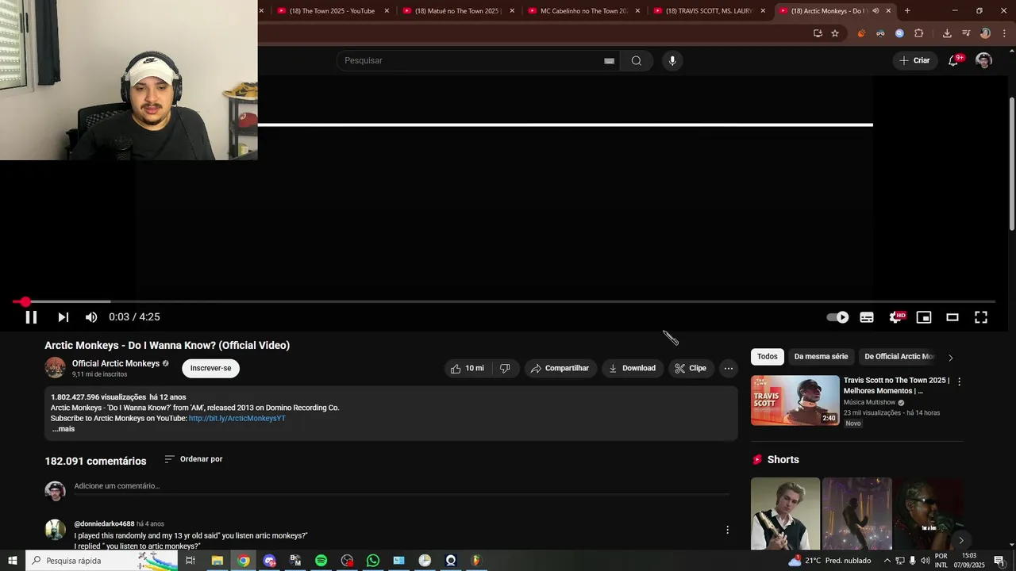Share the video via Compartilhar
Image resolution: width=1016 pixels, height=571 pixels.
pyautogui.click(x=560, y=368)
